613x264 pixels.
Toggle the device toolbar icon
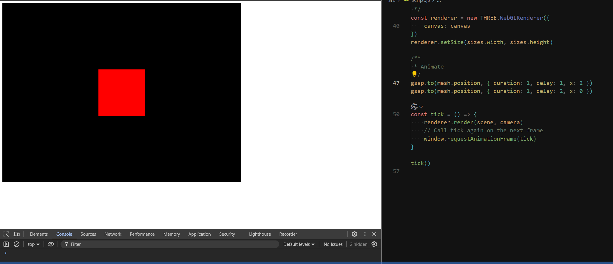pyautogui.click(x=17, y=234)
